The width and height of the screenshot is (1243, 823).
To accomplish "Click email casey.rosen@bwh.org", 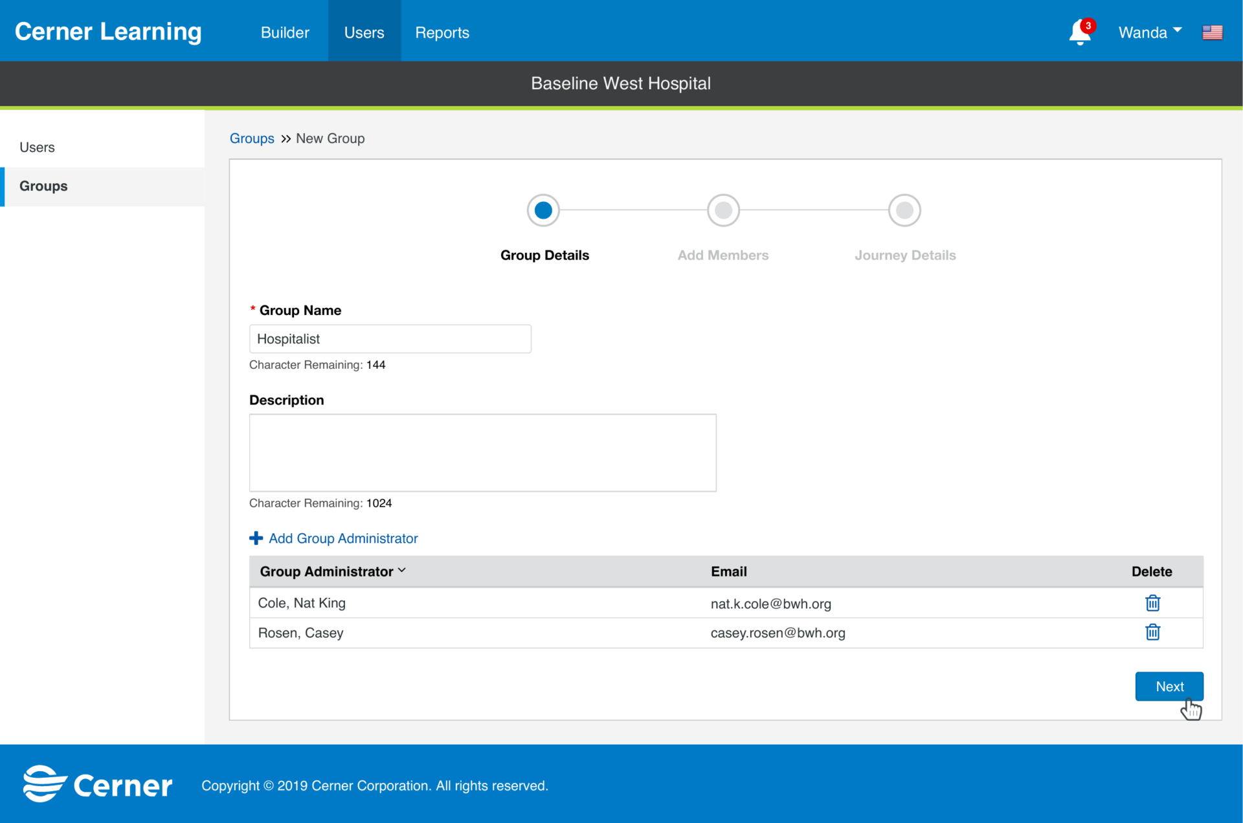I will click(778, 633).
